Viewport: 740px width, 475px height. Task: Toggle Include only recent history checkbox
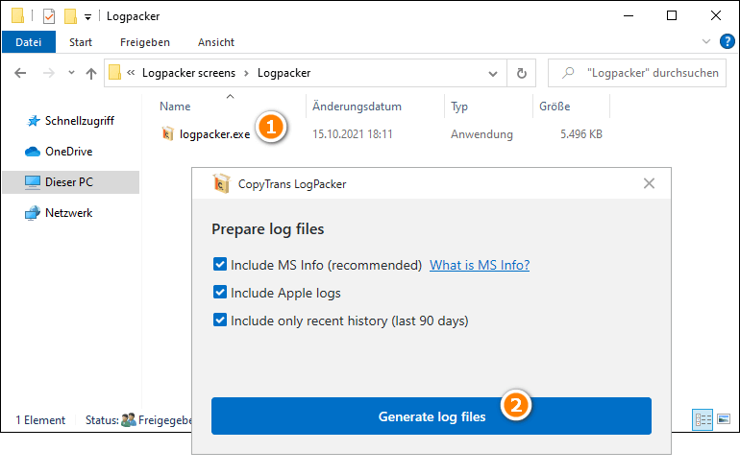point(220,320)
